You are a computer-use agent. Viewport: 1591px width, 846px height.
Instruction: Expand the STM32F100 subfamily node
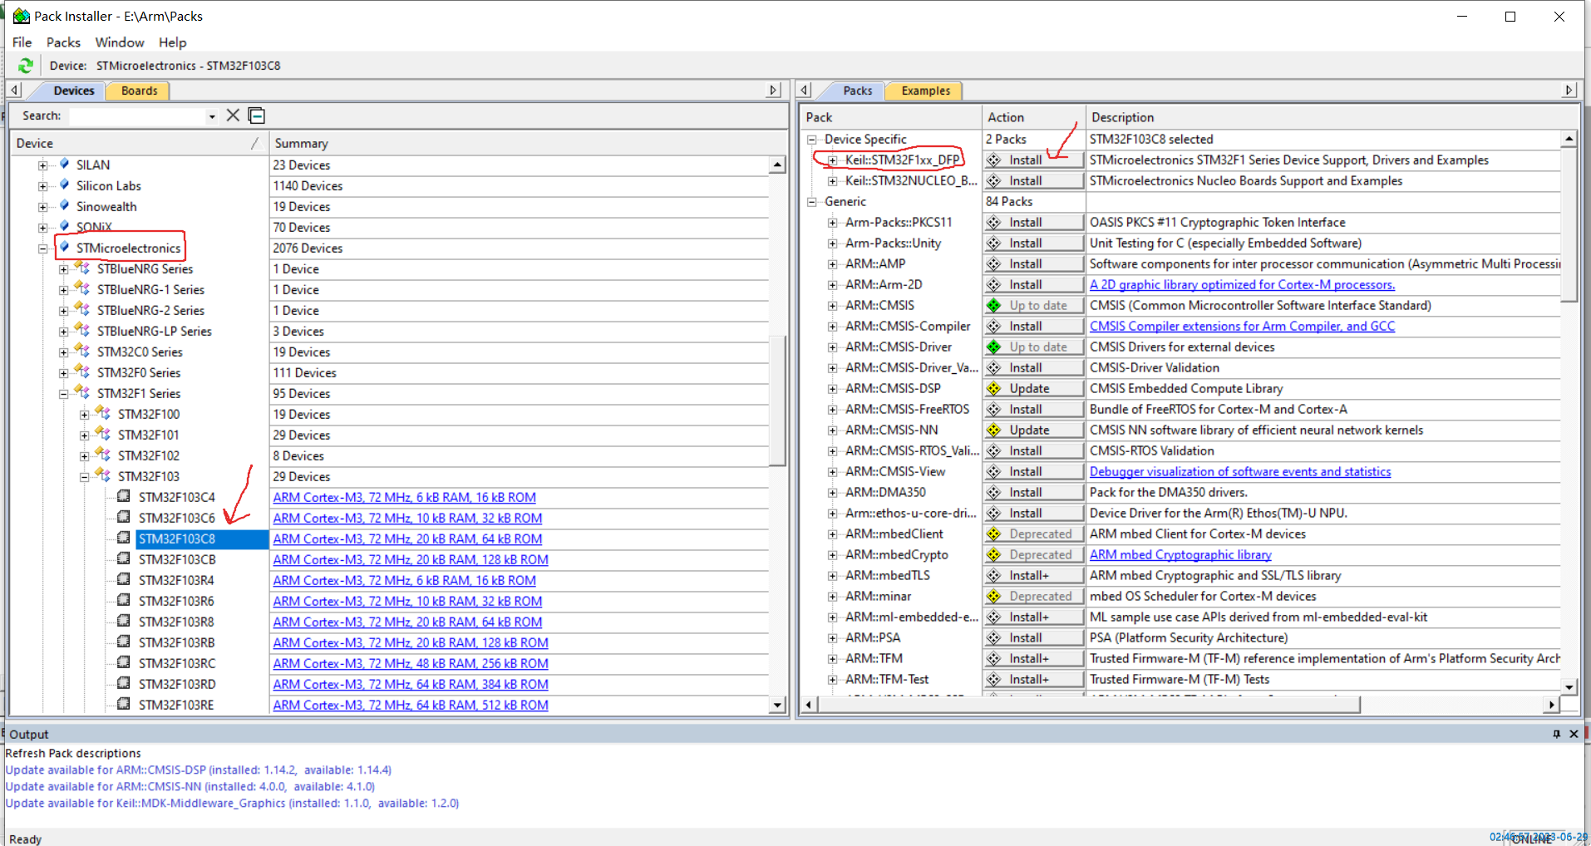click(x=85, y=415)
